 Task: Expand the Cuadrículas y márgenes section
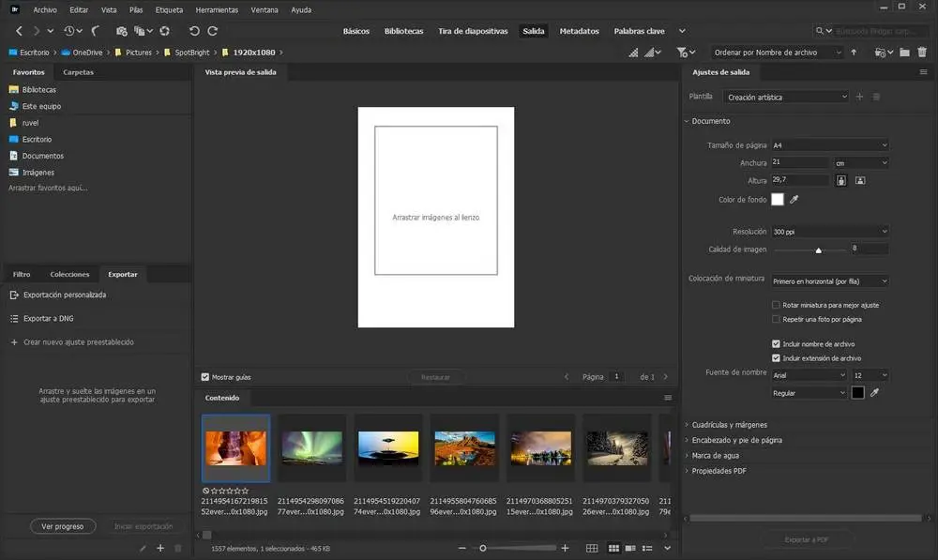click(x=729, y=425)
